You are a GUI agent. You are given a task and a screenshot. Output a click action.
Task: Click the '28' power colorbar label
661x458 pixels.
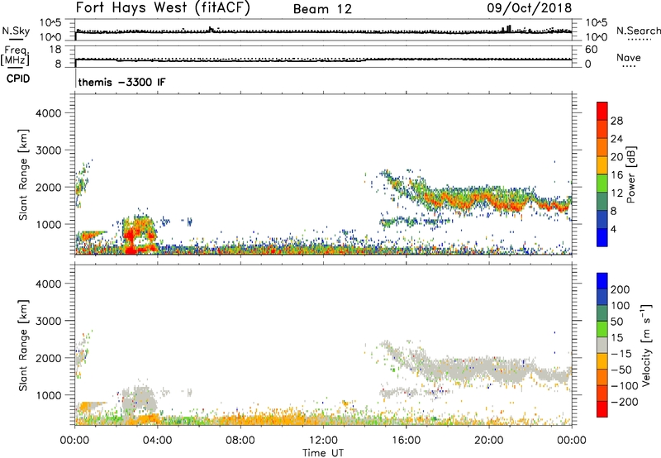coord(616,121)
